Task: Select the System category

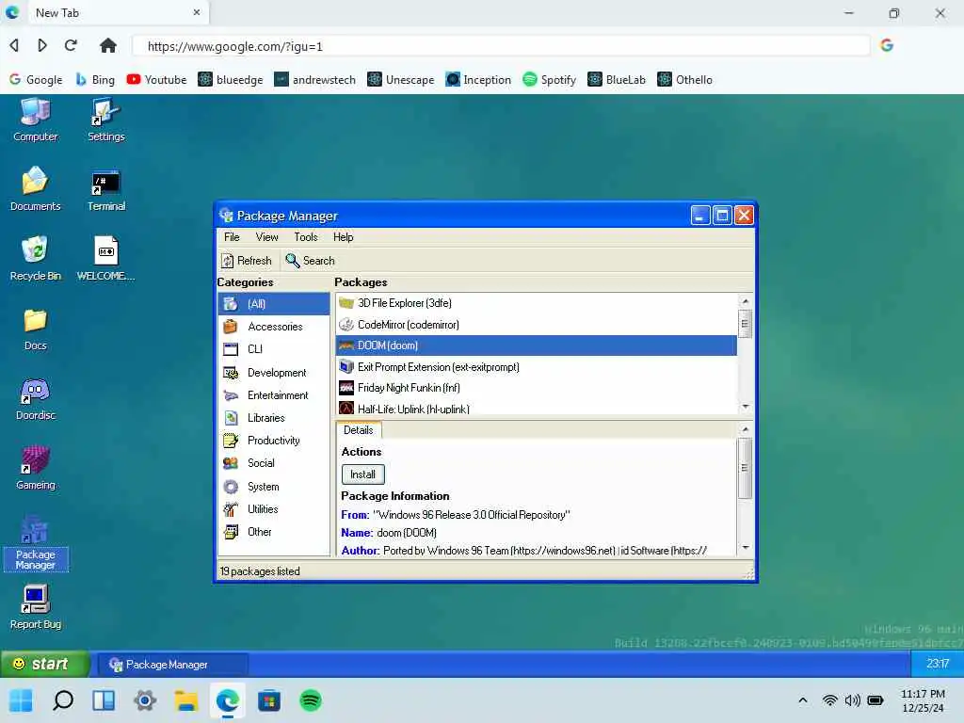Action: point(274,487)
